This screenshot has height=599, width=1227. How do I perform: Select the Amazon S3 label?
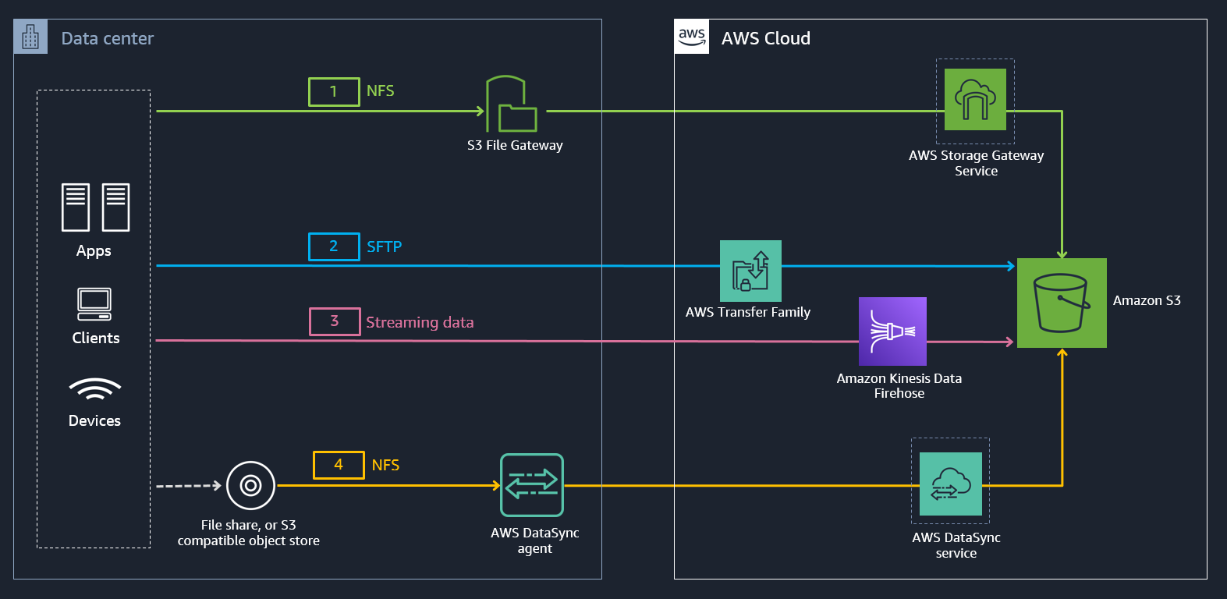[x=1147, y=300]
